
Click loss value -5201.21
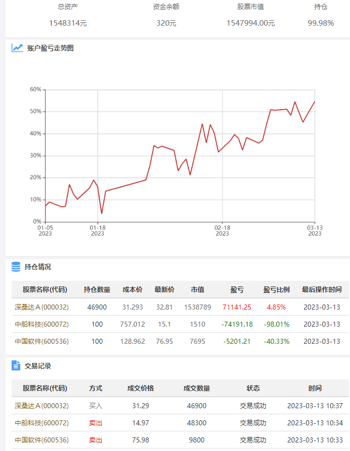[x=237, y=341]
